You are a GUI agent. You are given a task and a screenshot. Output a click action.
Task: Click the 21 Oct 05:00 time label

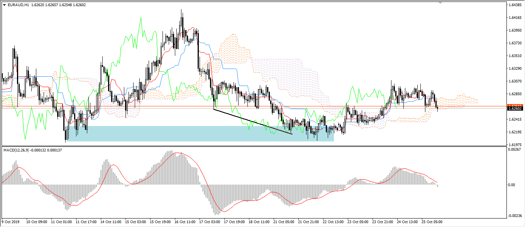(284, 222)
